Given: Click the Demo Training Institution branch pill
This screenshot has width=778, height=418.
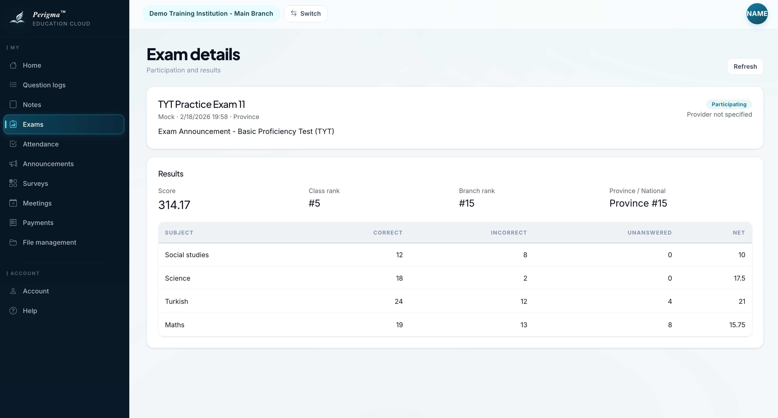Looking at the screenshot, I should (x=211, y=14).
